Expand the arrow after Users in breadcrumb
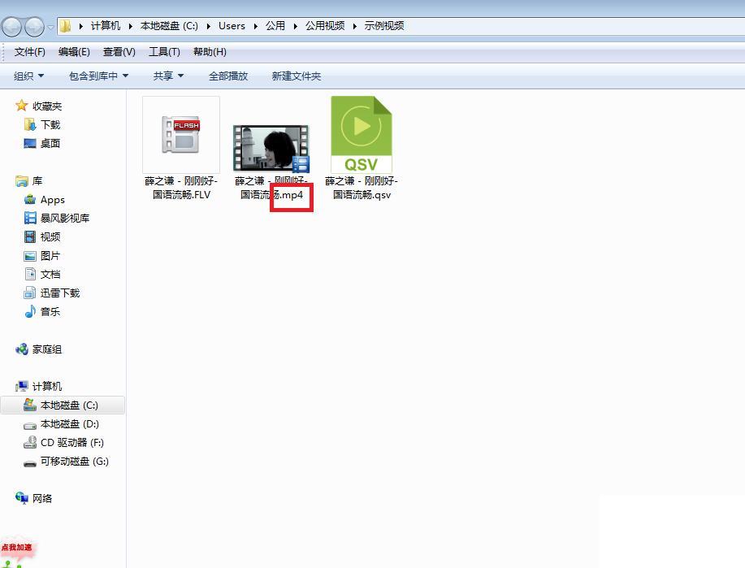 click(x=256, y=26)
